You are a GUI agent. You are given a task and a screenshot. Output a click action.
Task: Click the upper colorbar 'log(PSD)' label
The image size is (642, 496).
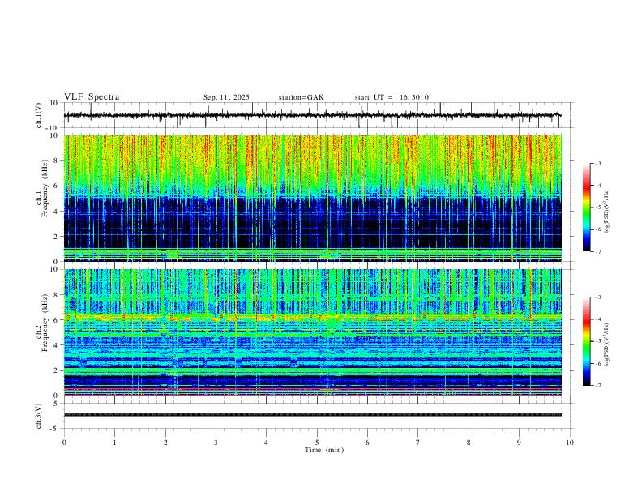(x=606, y=212)
